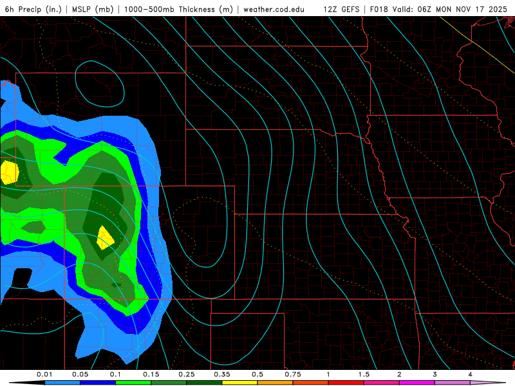Click the closed oval isobar contour in upper left
Screen dimensions: 515x386
[x=100, y=84]
